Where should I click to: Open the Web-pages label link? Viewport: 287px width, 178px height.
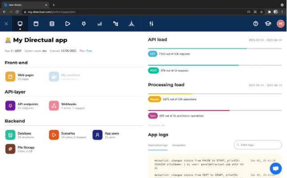click(x=26, y=75)
